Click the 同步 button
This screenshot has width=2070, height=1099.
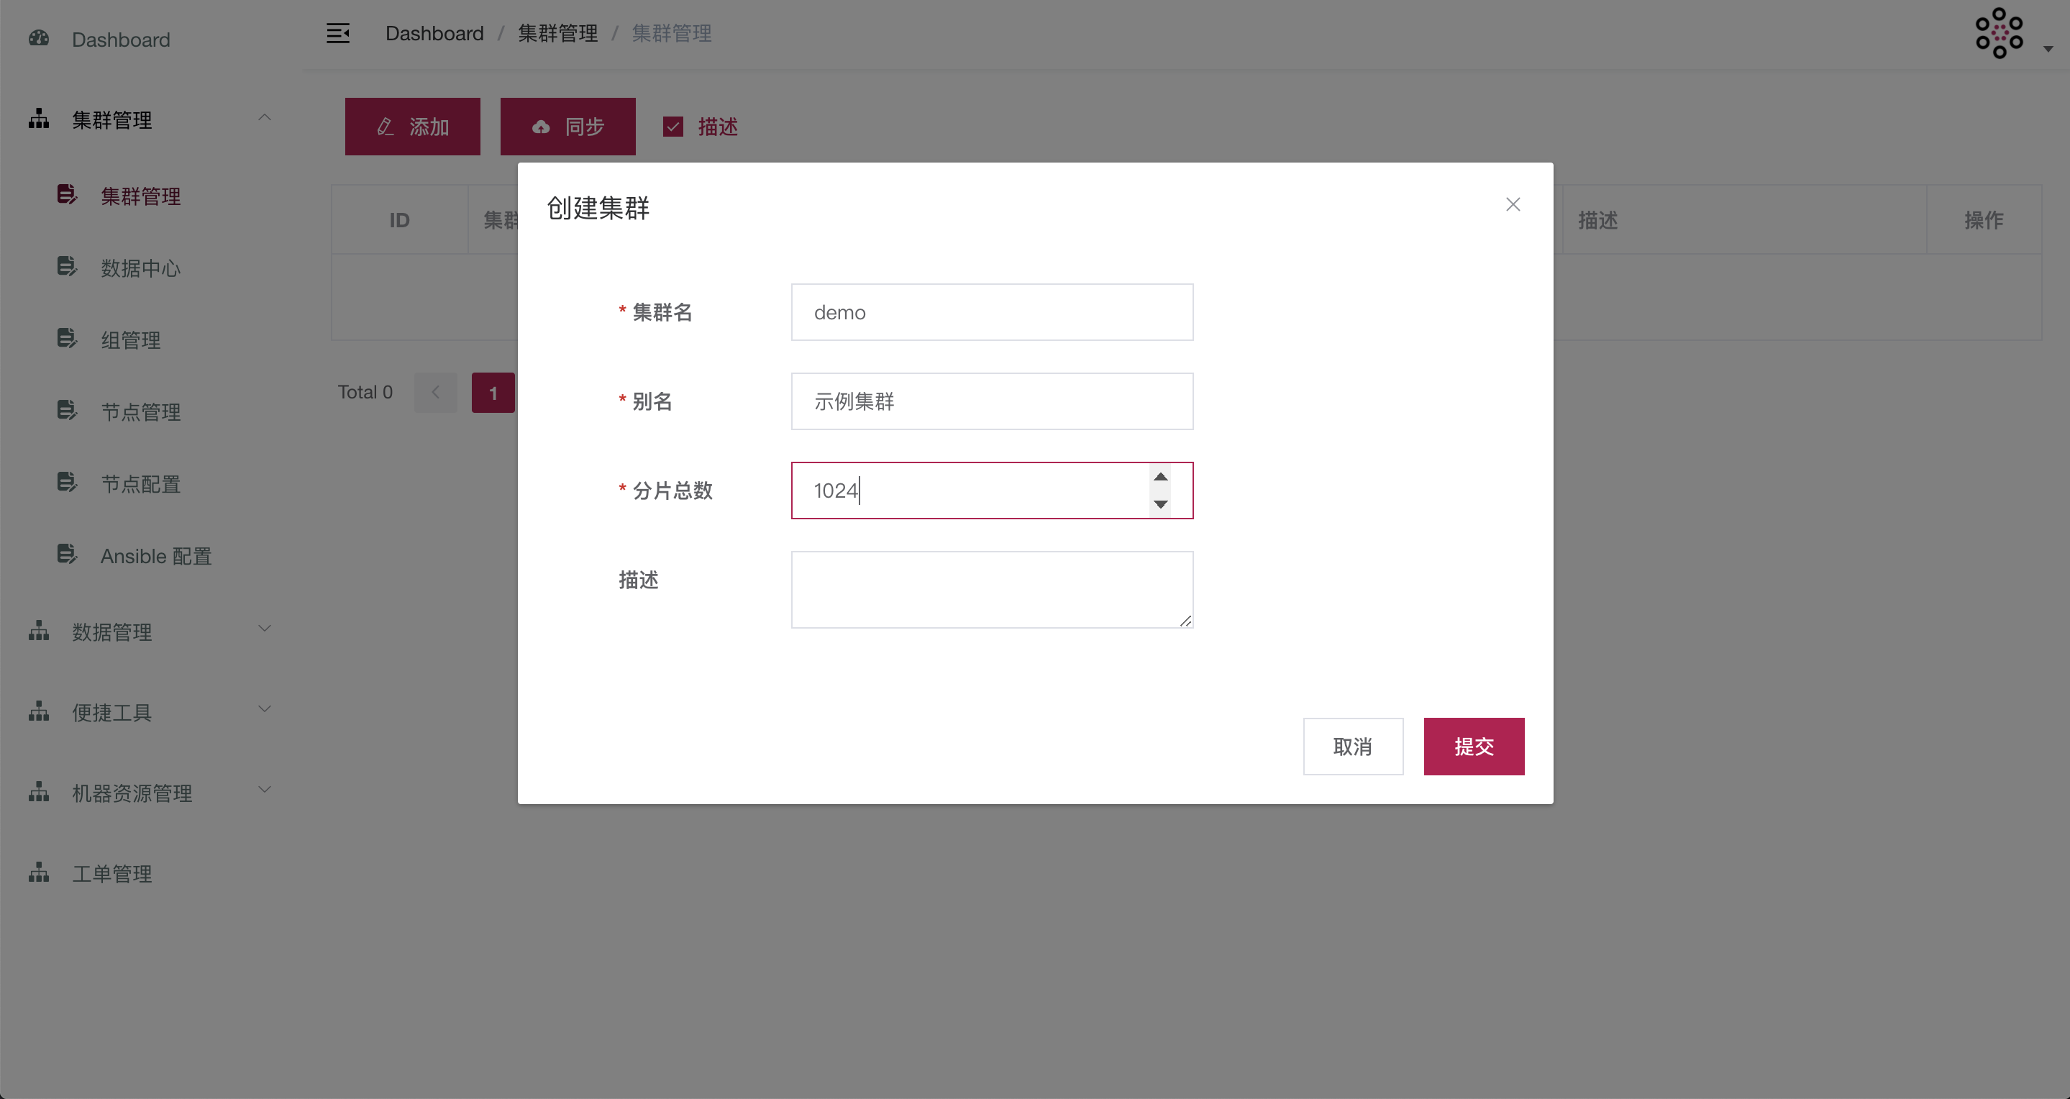coord(567,126)
